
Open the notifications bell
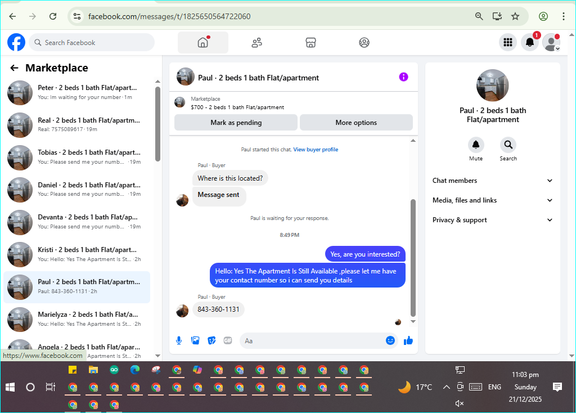click(x=530, y=43)
